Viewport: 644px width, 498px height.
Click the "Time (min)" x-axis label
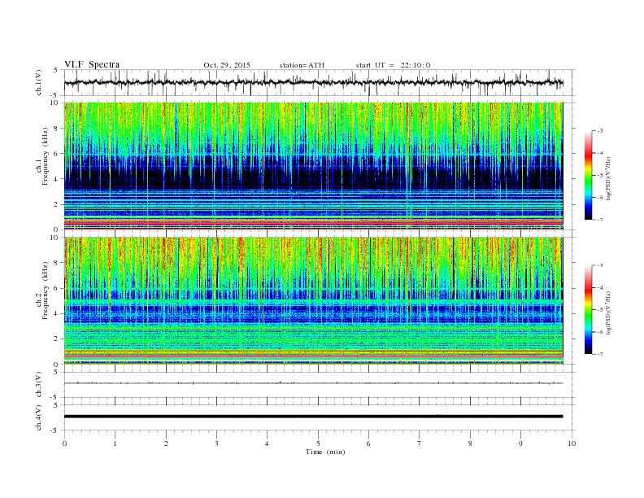325,452
